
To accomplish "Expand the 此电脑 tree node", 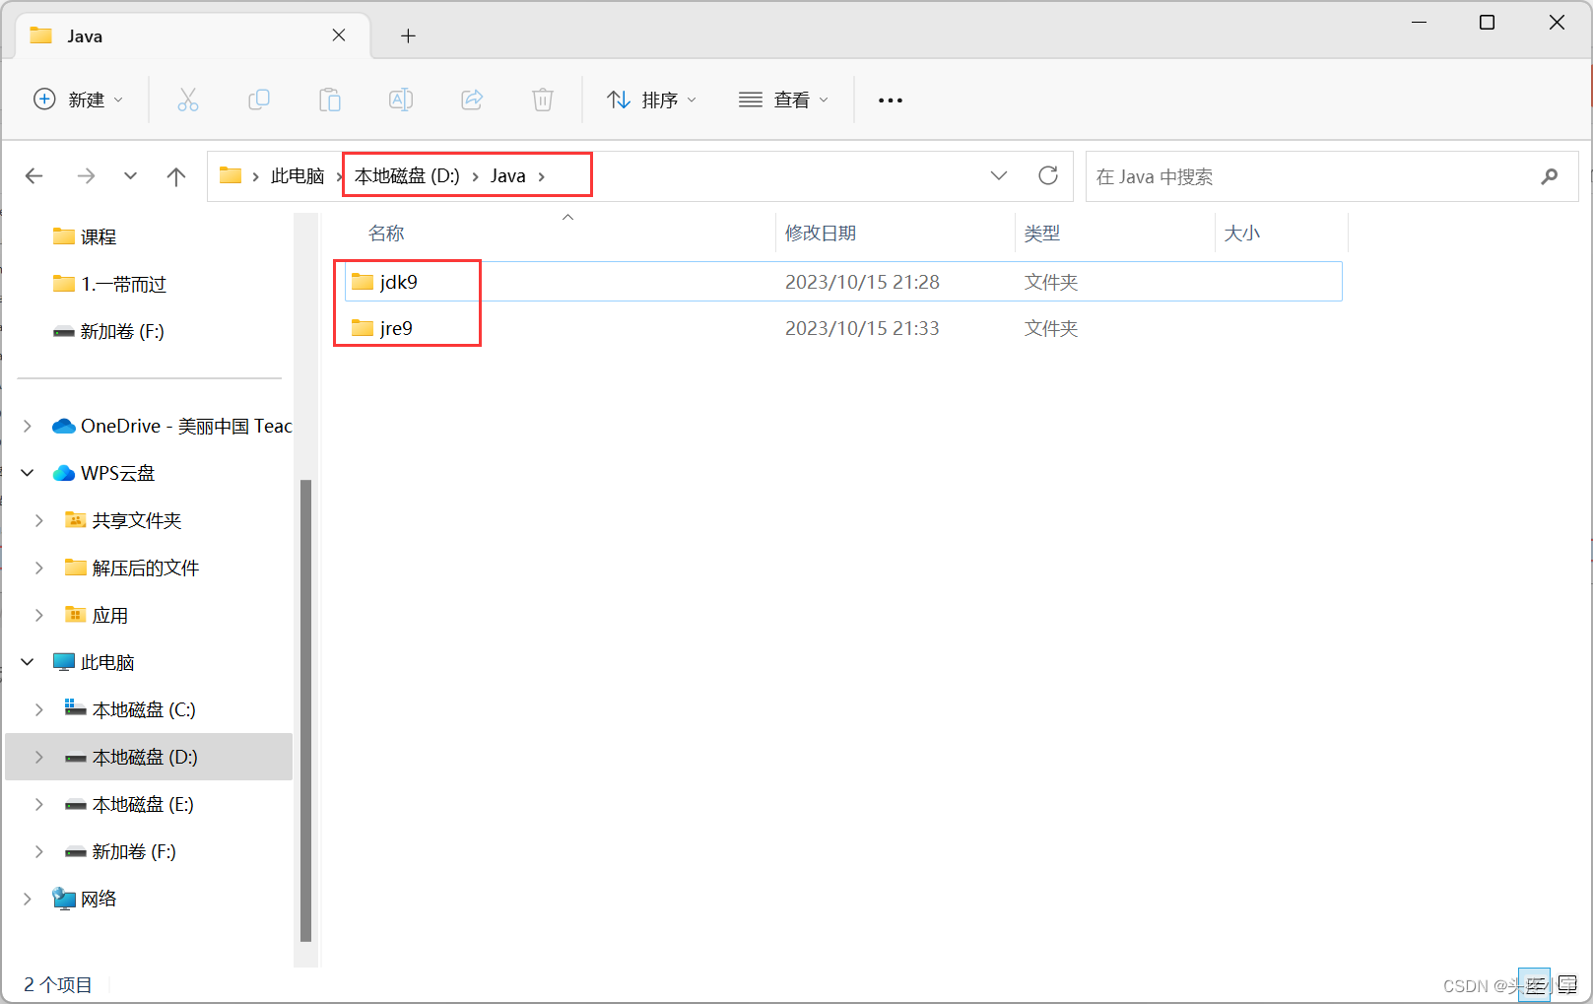I will (x=27, y=661).
